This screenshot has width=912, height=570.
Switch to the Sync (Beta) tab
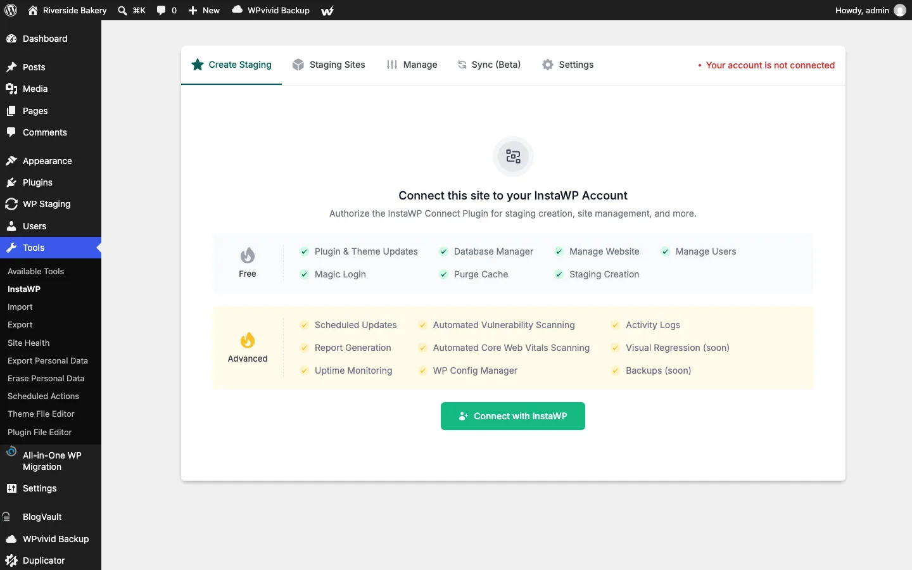click(x=489, y=65)
